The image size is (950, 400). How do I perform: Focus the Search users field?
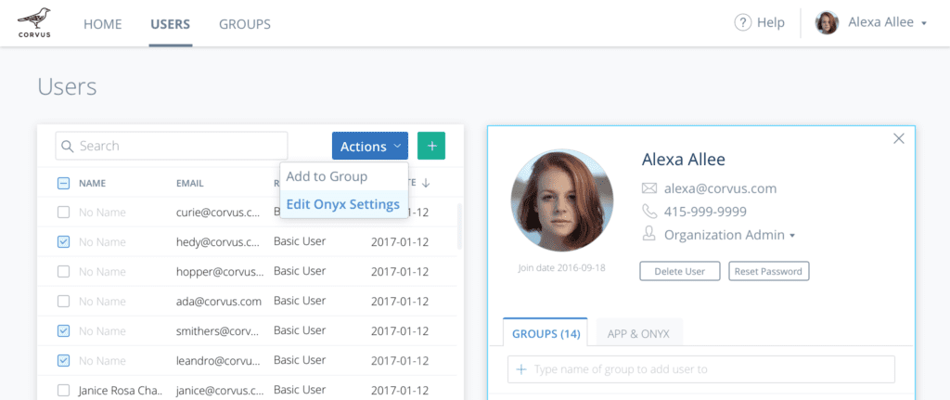pyautogui.click(x=172, y=146)
